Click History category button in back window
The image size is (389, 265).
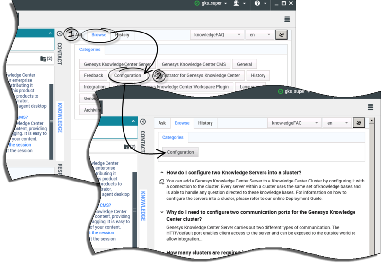click(258, 75)
